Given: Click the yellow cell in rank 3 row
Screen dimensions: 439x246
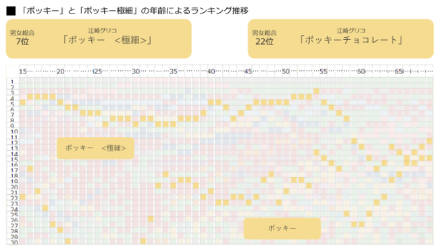Looking at the screenshot, I should pos(316,91).
